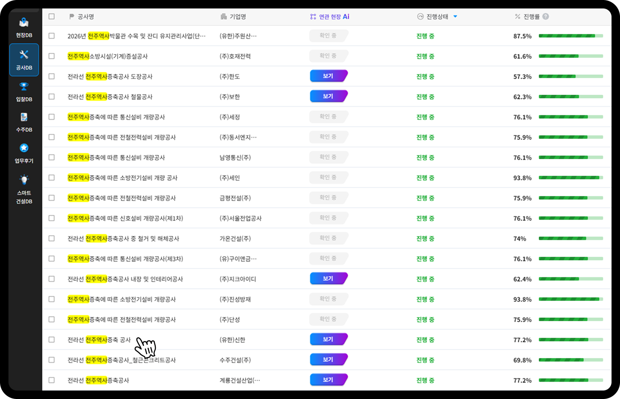This screenshot has width=620, height=399.
Task: Click 보기 button for (주)보한 row
Action: click(329, 96)
